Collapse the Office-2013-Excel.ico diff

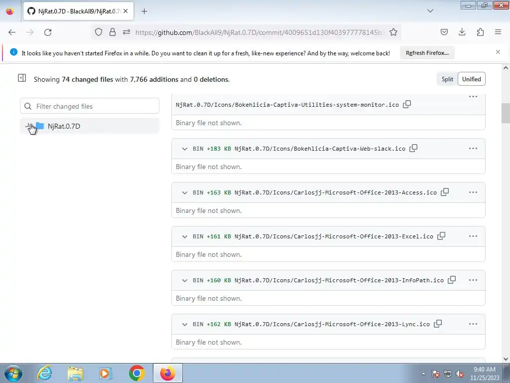(184, 237)
